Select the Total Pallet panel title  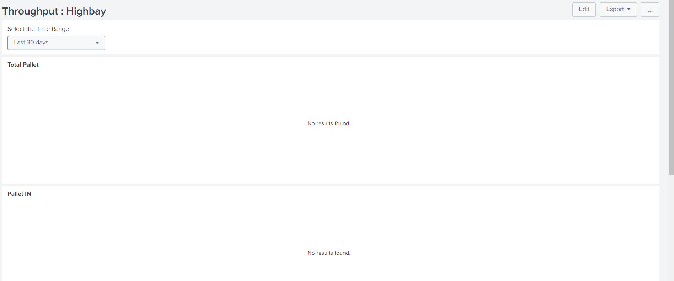coord(23,65)
